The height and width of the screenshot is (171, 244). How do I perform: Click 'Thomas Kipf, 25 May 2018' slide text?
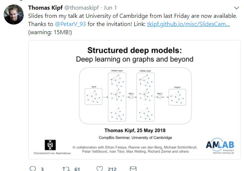(135, 130)
